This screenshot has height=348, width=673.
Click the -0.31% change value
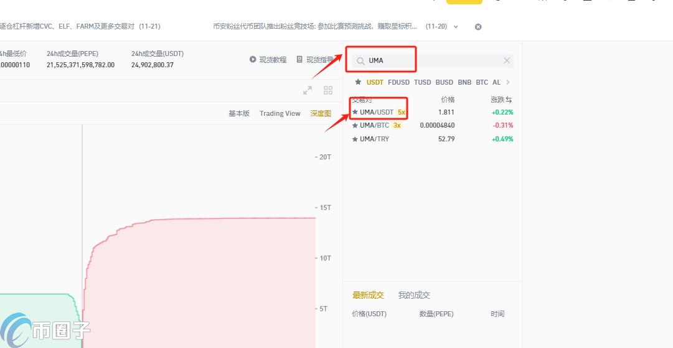(503, 125)
